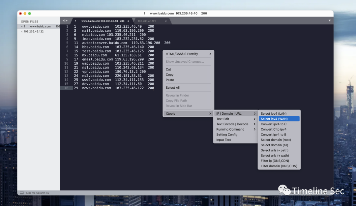Go to previous tab with left arrow
Viewport: 356px width, 206px height.
64,21
